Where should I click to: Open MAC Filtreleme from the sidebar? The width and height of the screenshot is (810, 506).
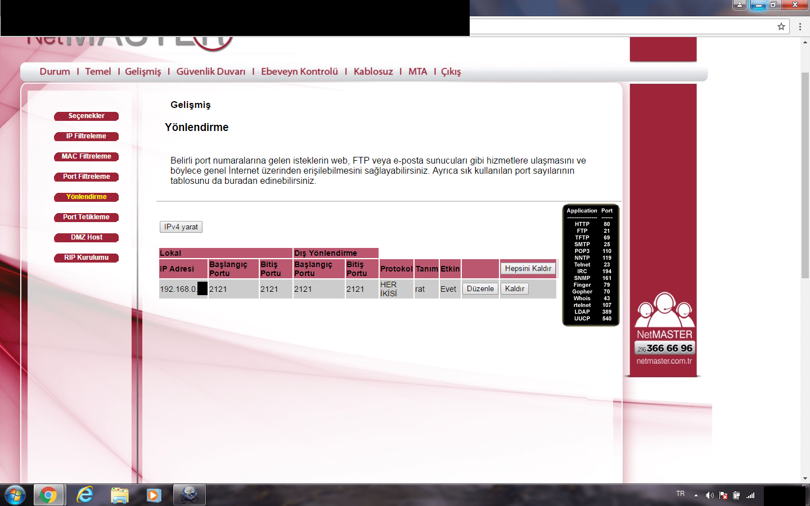pos(87,157)
